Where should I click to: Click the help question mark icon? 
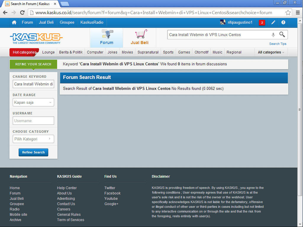coord(283,22)
